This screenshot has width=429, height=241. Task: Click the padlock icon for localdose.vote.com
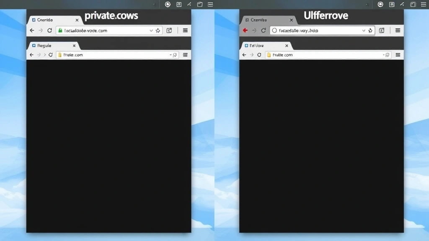(x=61, y=30)
